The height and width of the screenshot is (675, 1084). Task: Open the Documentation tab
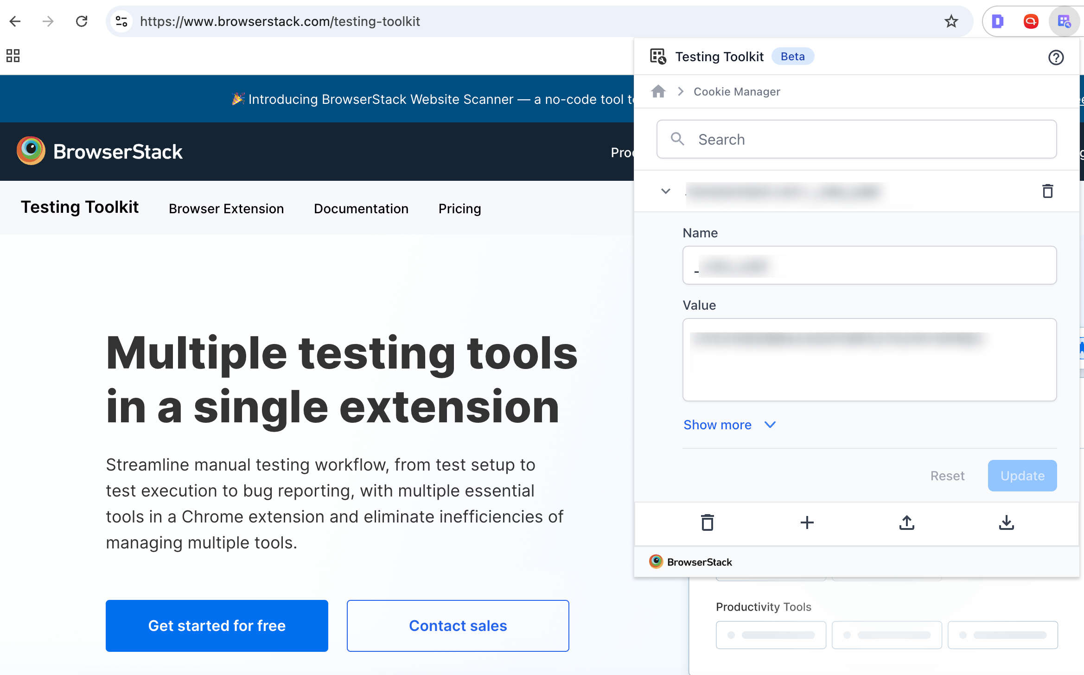(361, 209)
